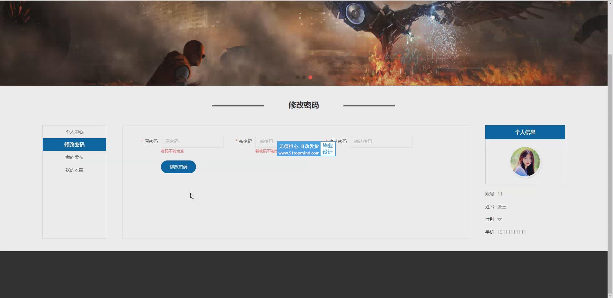Select the first carousel dot
Screen dimensions: 613x298
[x=298, y=77]
